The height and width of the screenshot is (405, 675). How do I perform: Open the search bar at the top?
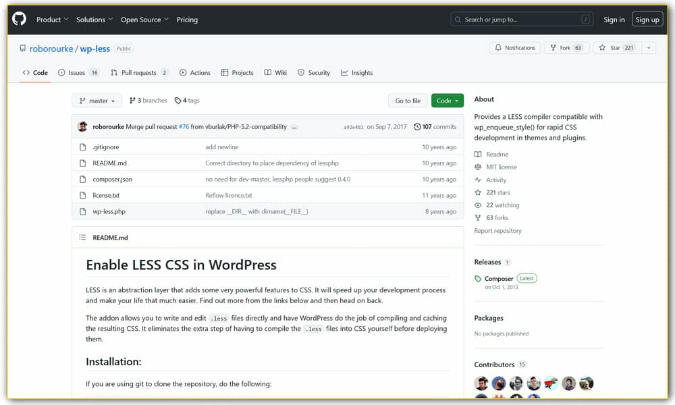[x=520, y=19]
